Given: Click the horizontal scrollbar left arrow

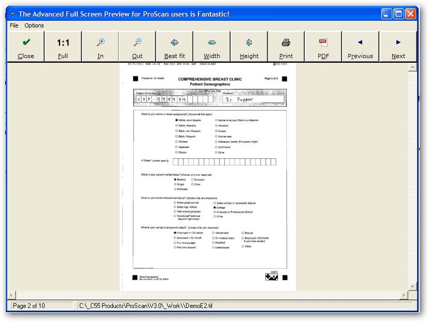Looking at the screenshot, I should (11, 295).
